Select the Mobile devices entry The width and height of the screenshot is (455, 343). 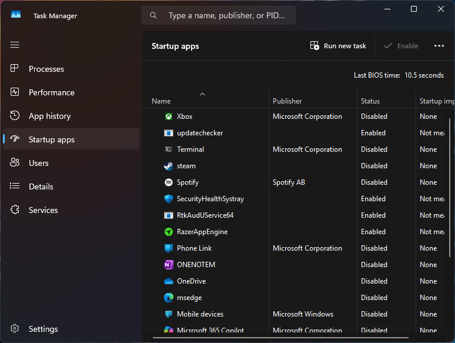pyautogui.click(x=200, y=314)
